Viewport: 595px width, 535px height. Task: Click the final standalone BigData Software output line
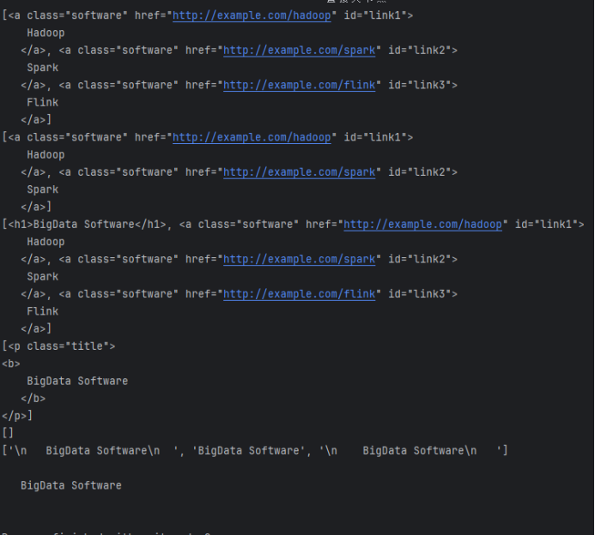point(71,486)
